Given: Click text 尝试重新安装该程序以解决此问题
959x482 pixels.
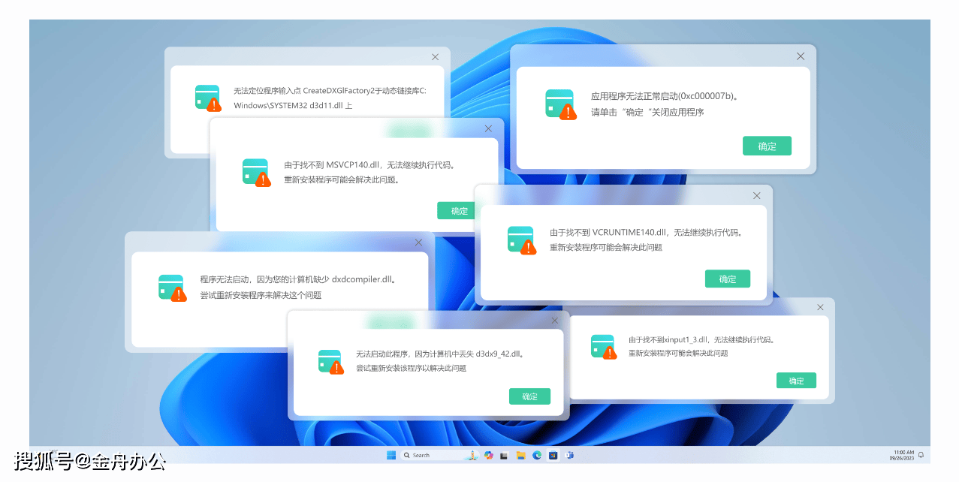Looking at the screenshot, I should 411,368.
